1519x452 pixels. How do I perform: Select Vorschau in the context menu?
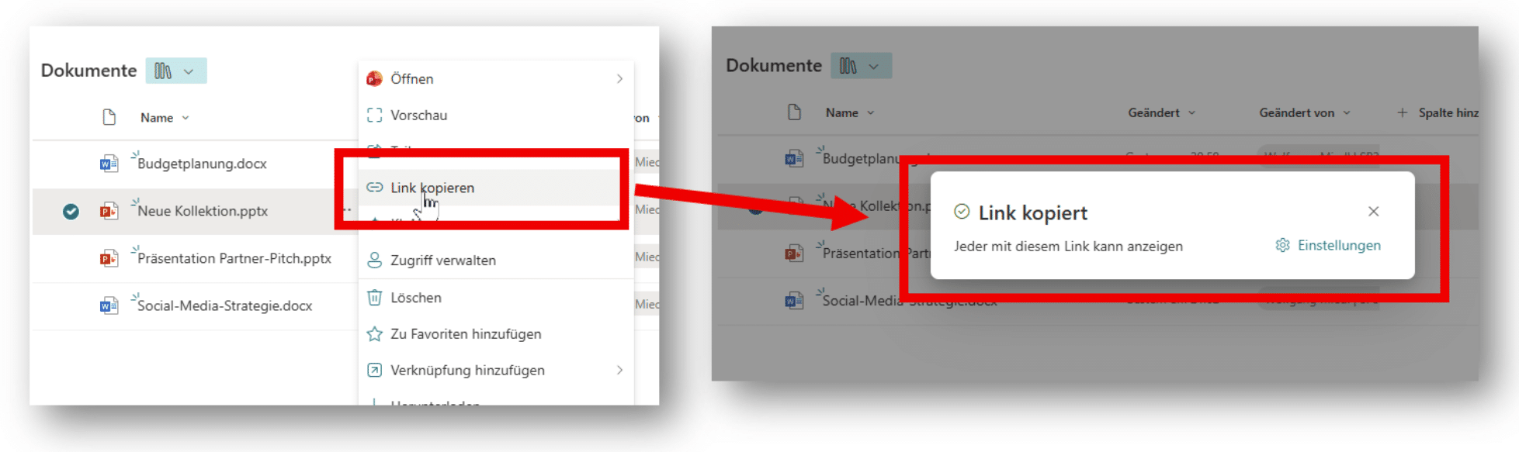click(418, 116)
